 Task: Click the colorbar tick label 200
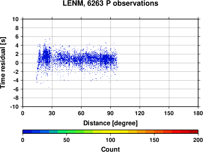pyautogui.click(x=198, y=140)
